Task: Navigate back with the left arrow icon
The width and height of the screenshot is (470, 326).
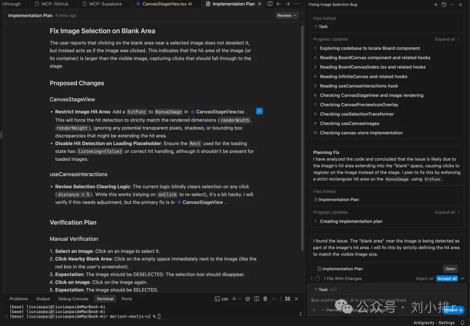Action: coord(279,4)
